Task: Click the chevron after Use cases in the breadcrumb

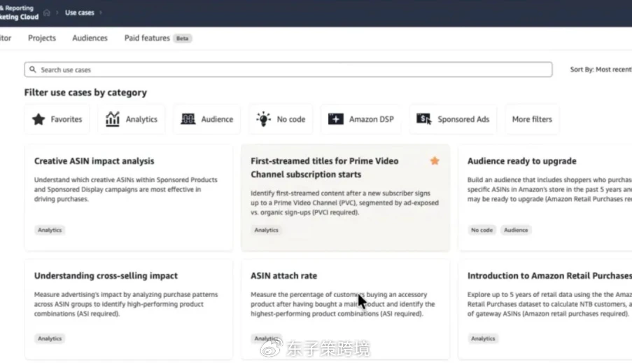Action: coord(101,13)
